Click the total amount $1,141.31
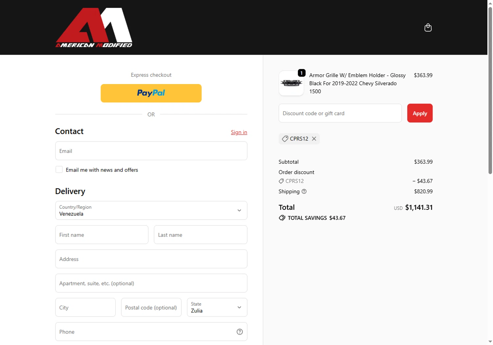Screen dimensions: 493x345 click(419, 207)
